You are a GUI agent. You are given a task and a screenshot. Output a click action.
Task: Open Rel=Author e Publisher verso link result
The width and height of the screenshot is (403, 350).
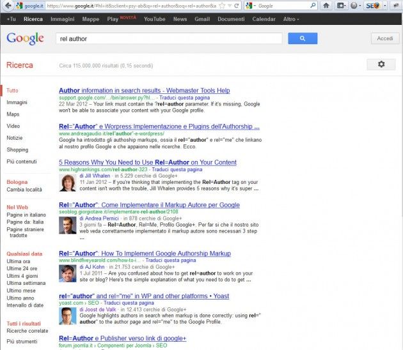[x=122, y=339]
